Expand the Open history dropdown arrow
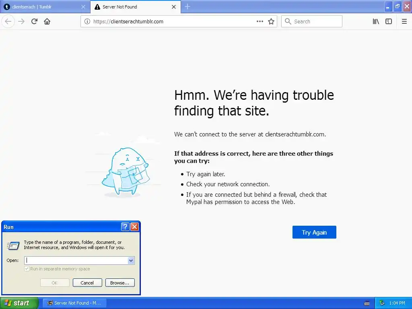The width and height of the screenshot is (412, 309). click(131, 260)
